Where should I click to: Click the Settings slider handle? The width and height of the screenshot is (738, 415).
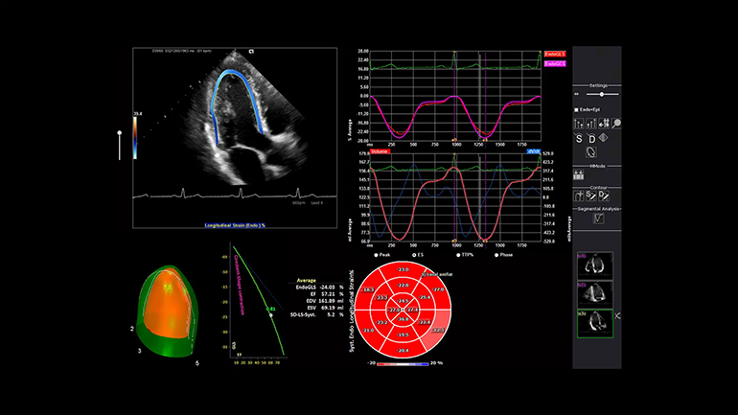[x=601, y=94]
